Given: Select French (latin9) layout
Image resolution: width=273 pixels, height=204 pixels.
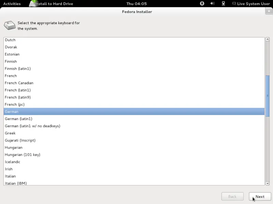Looking at the screenshot, I should tap(134, 97).
